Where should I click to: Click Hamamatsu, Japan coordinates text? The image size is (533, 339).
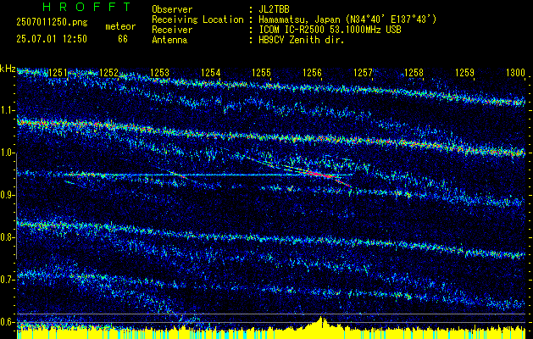coord(347,19)
